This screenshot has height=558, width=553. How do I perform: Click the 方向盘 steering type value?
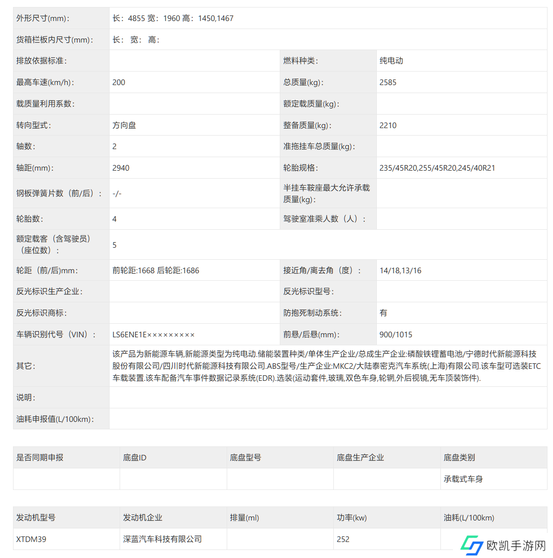124,125
